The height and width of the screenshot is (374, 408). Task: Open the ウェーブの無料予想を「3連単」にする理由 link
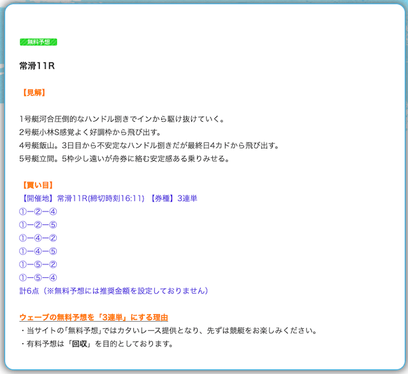[x=94, y=317]
